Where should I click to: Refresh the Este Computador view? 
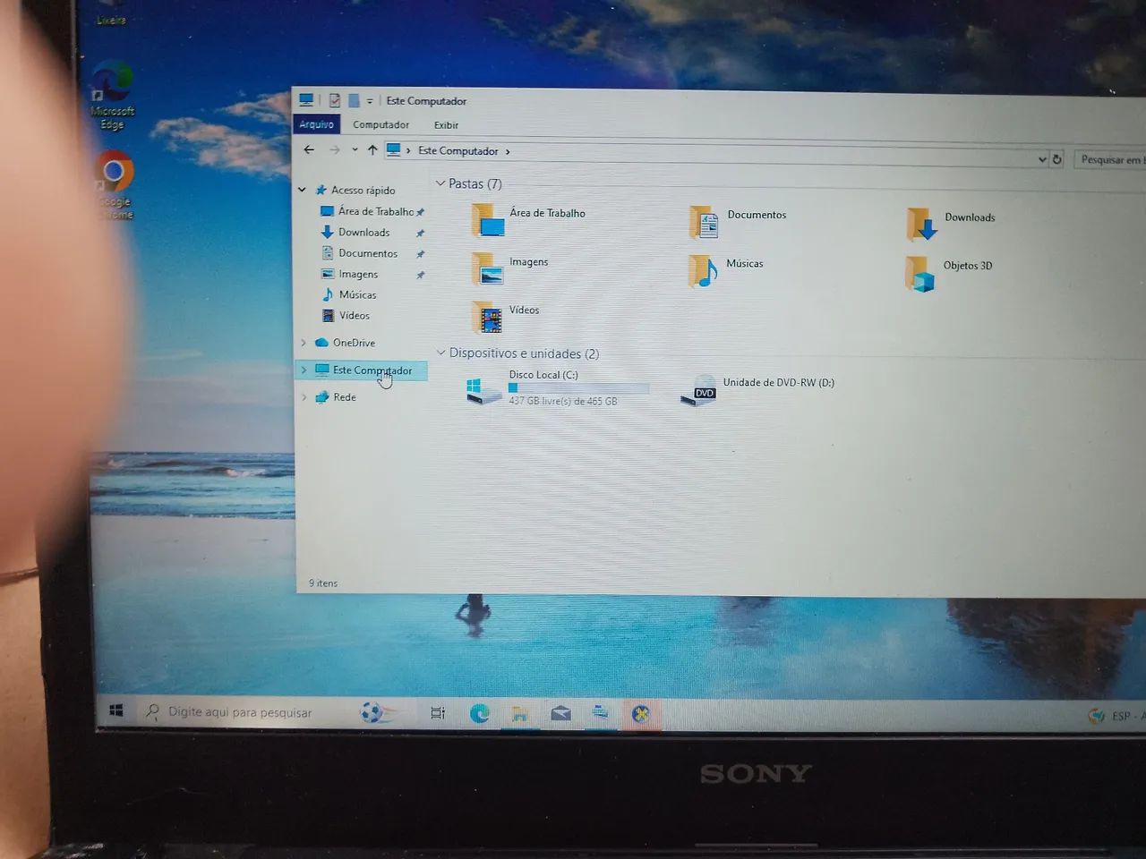click(1056, 158)
